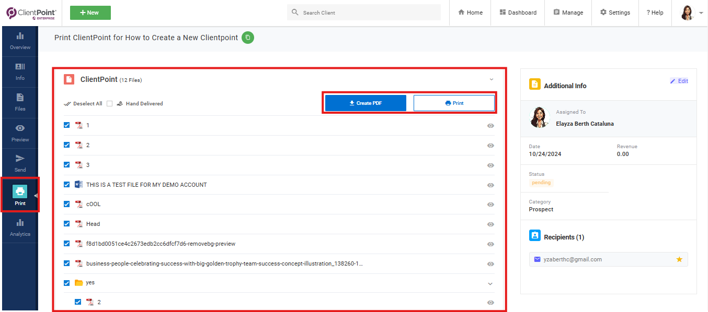This screenshot has width=708, height=312.
Task: Uncheck THIS IS A TEST FILE checkbox
Action: coord(66,185)
